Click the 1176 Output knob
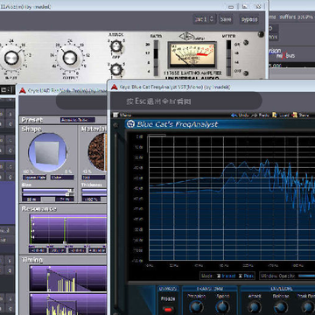Image resolution: width=315 pixels, height=315 pixels. pyautogui.click(x=70, y=58)
